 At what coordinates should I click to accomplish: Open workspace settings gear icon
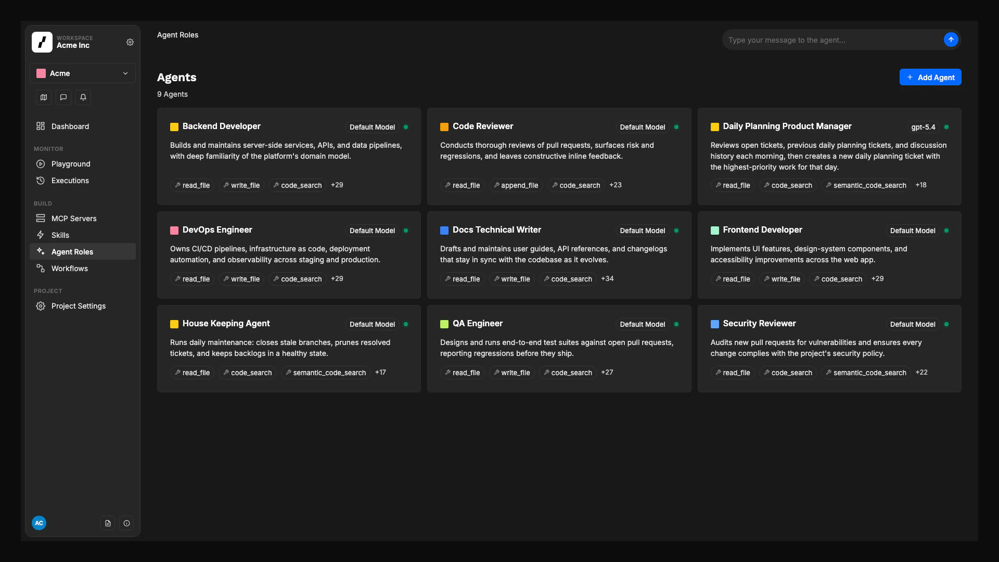(130, 42)
